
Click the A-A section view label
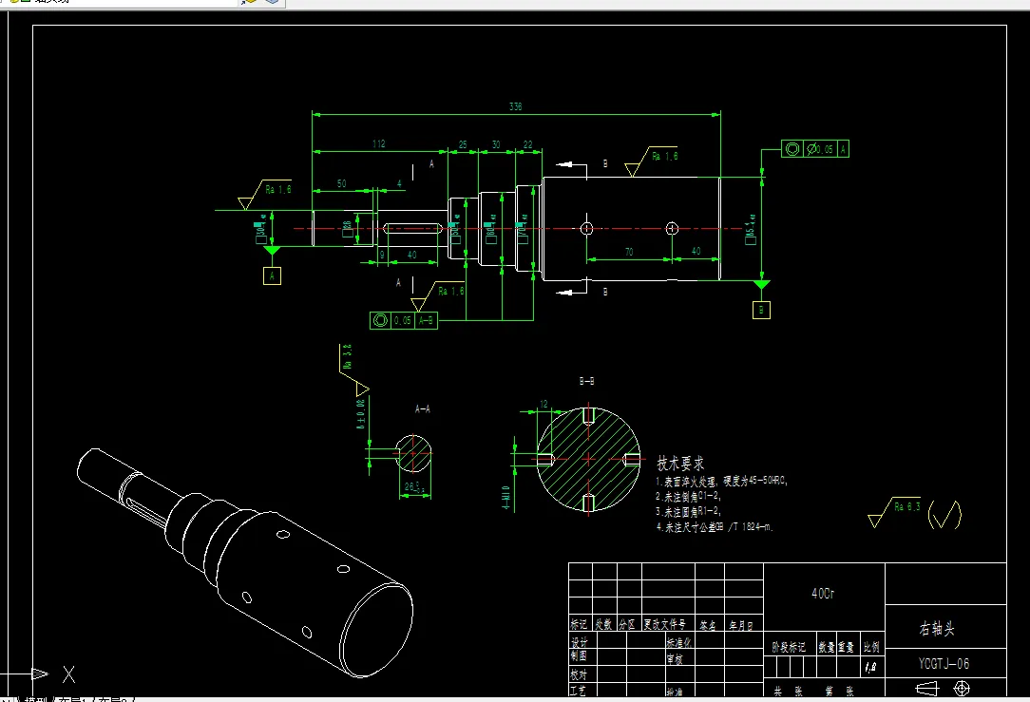423,409
